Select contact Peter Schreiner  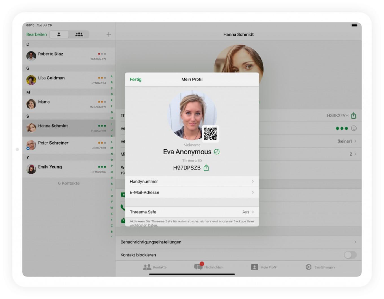69,145
